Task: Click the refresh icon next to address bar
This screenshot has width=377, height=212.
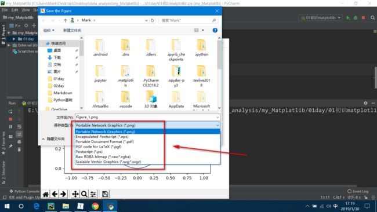Action: tap(152, 20)
